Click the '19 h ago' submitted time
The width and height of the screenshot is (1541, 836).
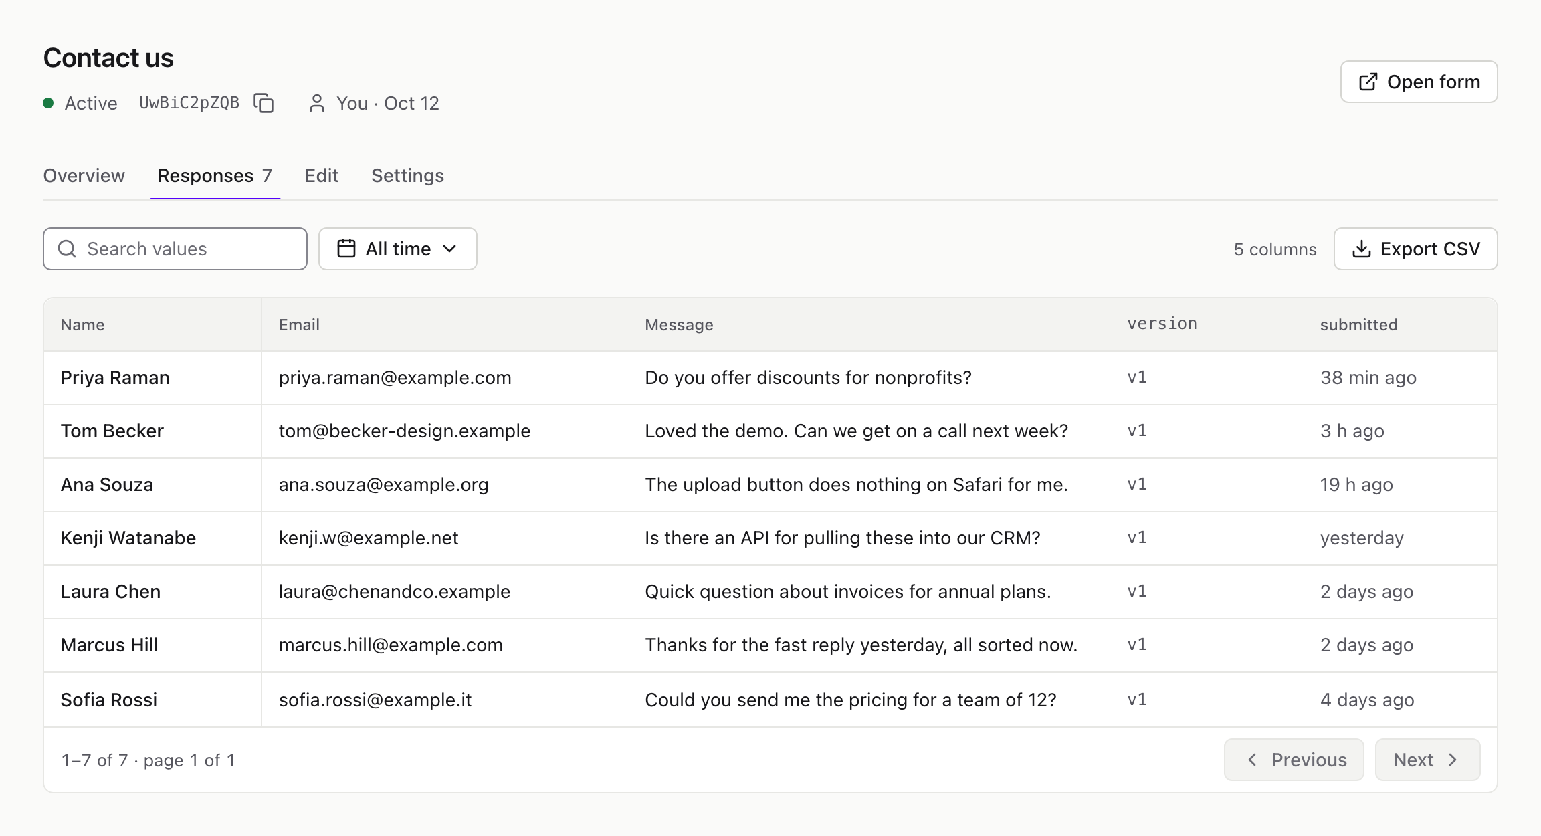pyautogui.click(x=1356, y=485)
